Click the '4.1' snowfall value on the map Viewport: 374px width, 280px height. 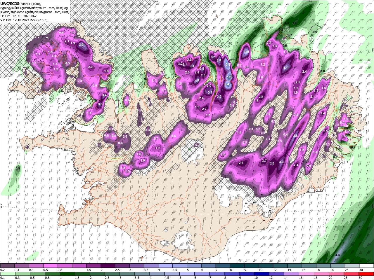point(286,67)
